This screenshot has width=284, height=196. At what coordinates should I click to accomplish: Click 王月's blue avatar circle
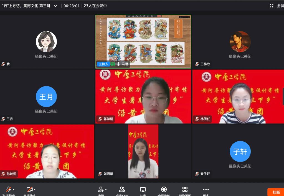46,97
